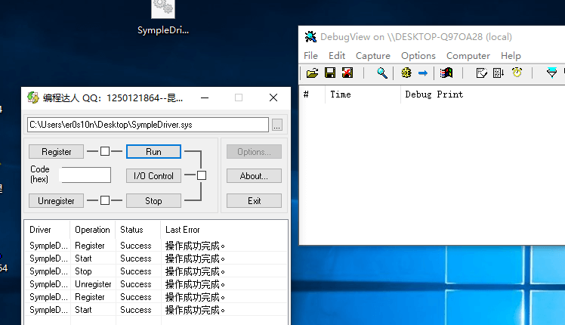Viewport: 565px width, 325px height.
Task: Click the I/O Control button
Action: tap(153, 176)
